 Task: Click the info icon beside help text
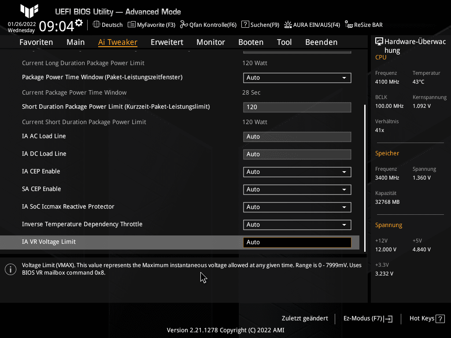click(11, 269)
